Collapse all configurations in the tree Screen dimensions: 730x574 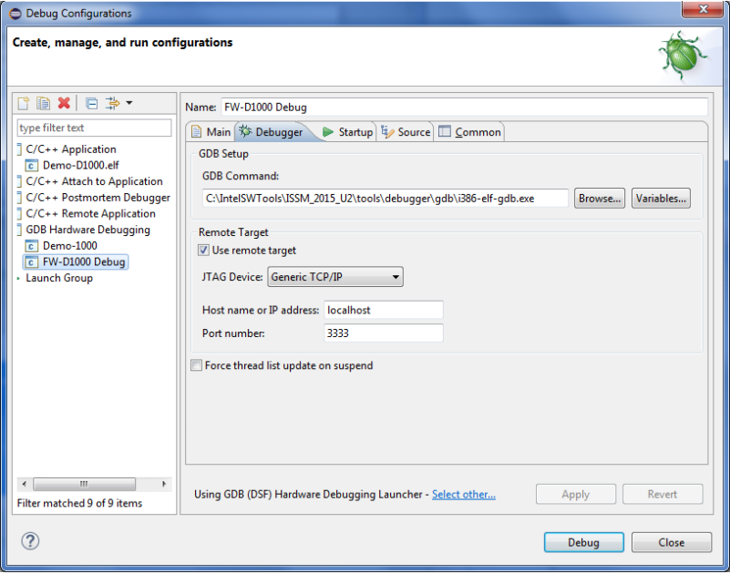click(92, 103)
